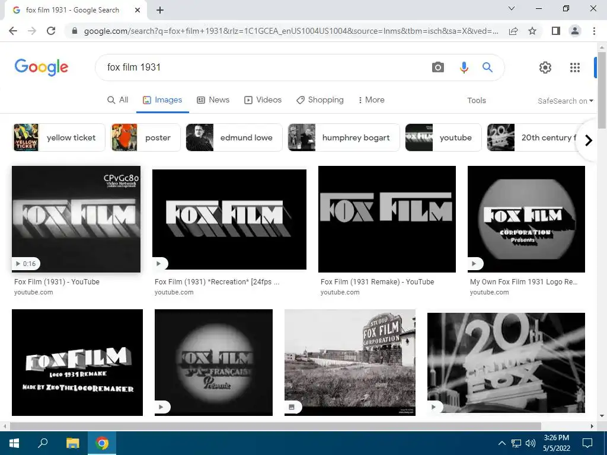Switch to the News tab

pos(213,100)
